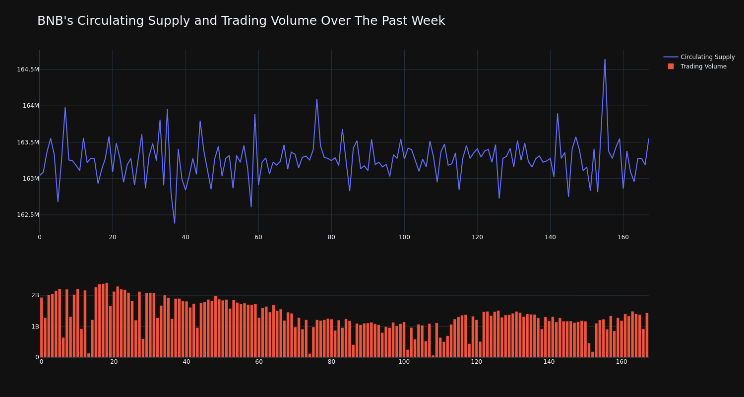Click the chart title text
The width and height of the screenshot is (744, 397).
(x=241, y=21)
